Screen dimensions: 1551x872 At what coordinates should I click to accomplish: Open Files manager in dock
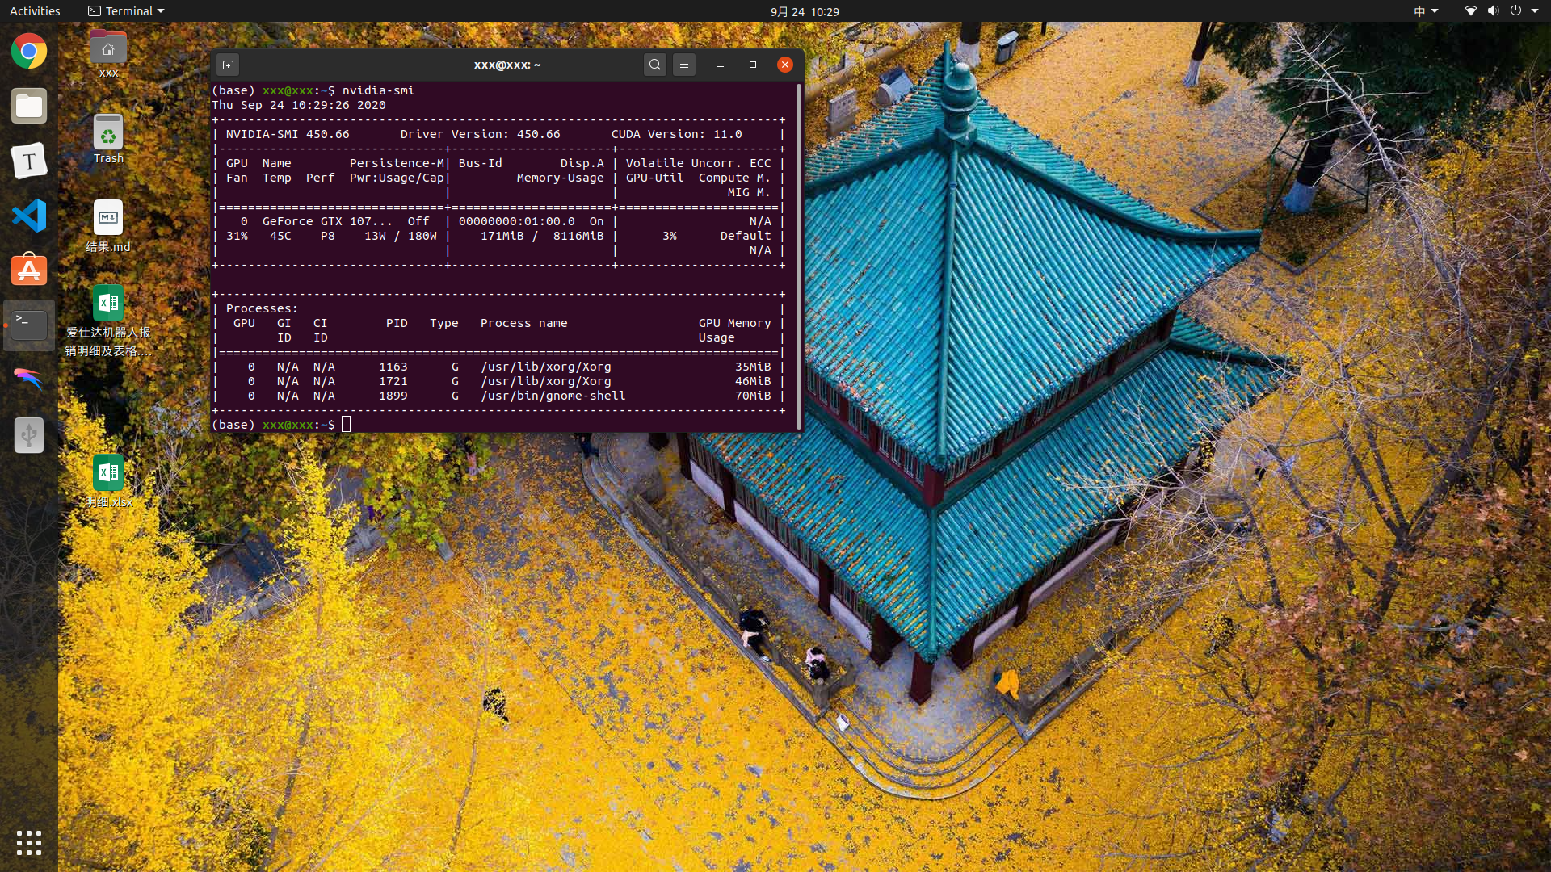[x=29, y=107]
